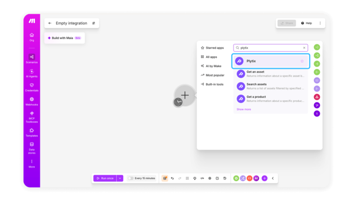Collapse the toolbar with the left chevron
This screenshot has height=201, width=353.
point(273,178)
